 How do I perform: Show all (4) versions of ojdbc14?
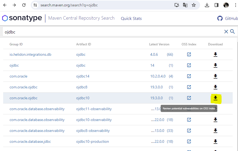(171, 76)
